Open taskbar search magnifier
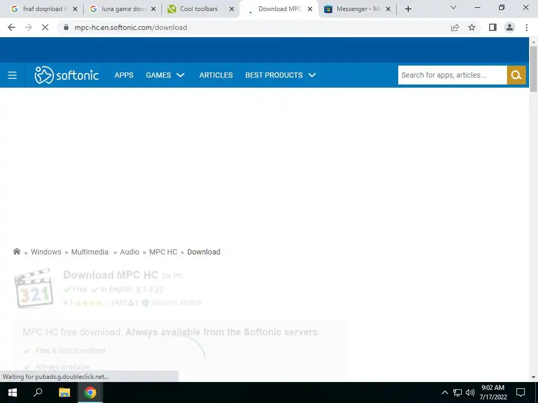The width and height of the screenshot is (538, 403). click(x=38, y=393)
